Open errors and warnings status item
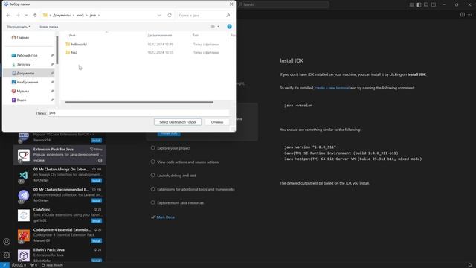This screenshot has height=268, width=476. (19, 265)
